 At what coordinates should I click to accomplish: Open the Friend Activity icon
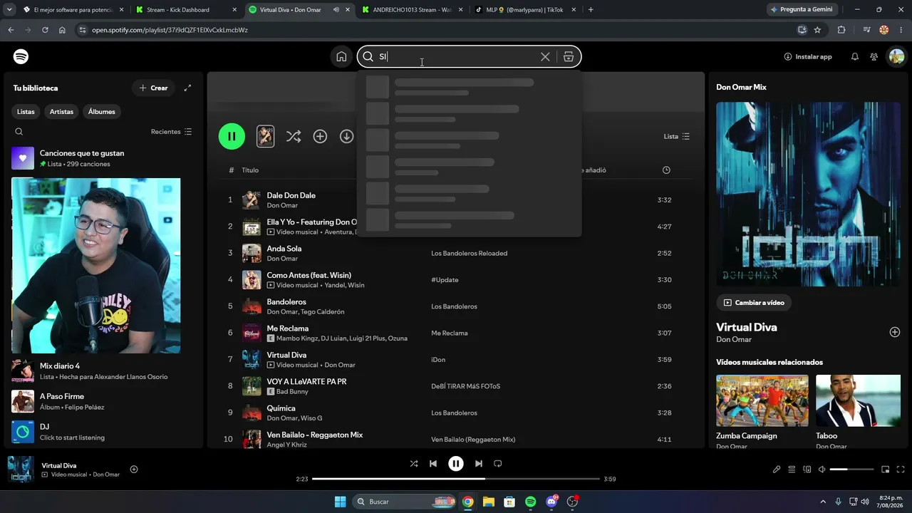pyautogui.click(x=874, y=57)
